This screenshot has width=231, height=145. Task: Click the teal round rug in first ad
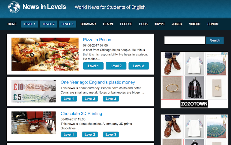217,64
